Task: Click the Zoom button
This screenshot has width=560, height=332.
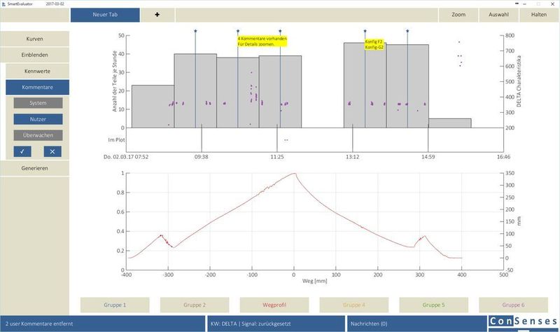Action: pyautogui.click(x=458, y=15)
